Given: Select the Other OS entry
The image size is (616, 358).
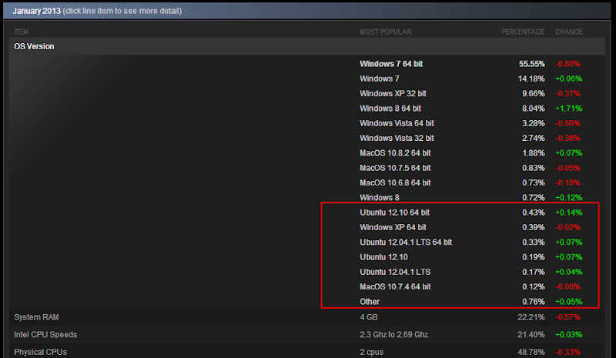Looking at the screenshot, I should pos(370,302).
